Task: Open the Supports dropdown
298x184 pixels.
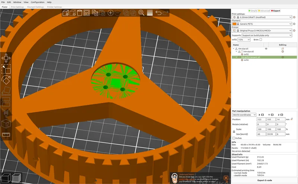Action: (267, 35)
